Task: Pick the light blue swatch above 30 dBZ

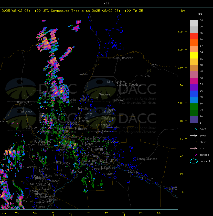Action: pos(194,100)
